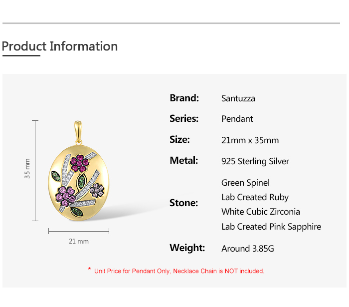Select the Pendant series value
This screenshot has height=307, width=349.
tap(237, 119)
